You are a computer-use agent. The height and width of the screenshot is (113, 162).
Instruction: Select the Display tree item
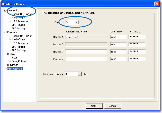(11, 54)
